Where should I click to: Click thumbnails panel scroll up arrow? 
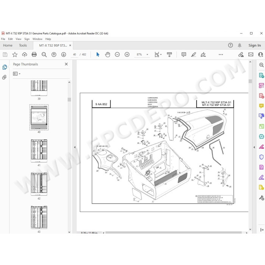(x=69, y=82)
